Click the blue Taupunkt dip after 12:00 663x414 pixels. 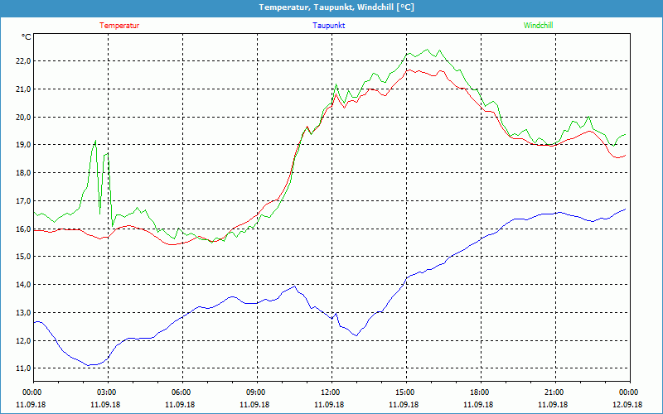pyautogui.click(x=356, y=335)
